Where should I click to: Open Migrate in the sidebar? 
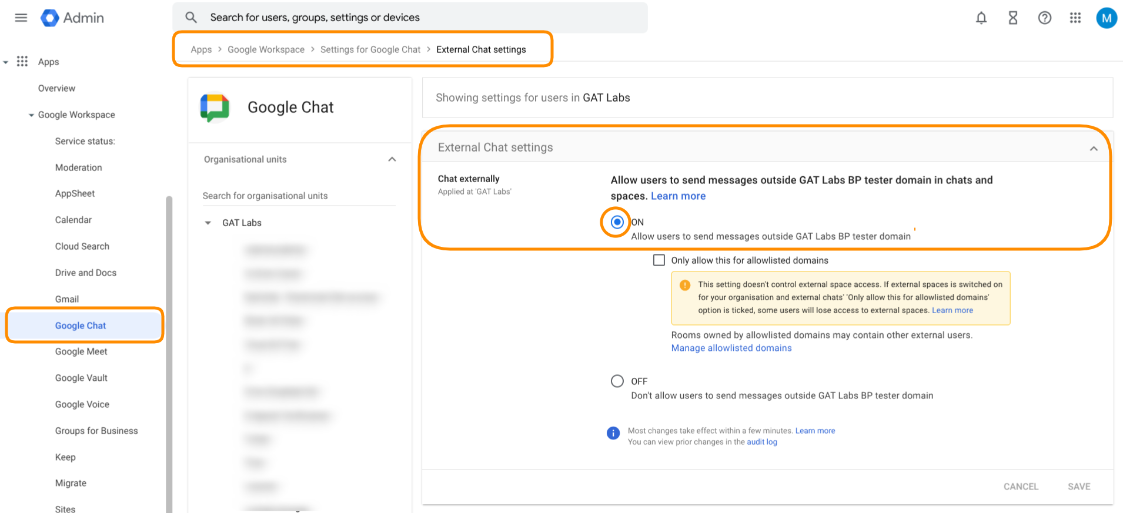71,483
